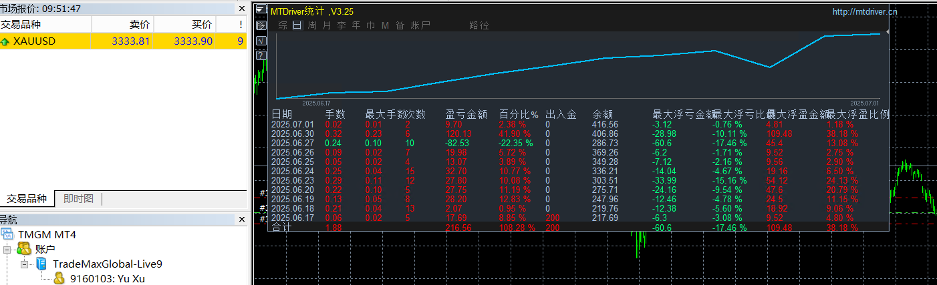Select account 9160103: Yu Xu
The height and width of the screenshot is (285, 937).
click(x=108, y=278)
